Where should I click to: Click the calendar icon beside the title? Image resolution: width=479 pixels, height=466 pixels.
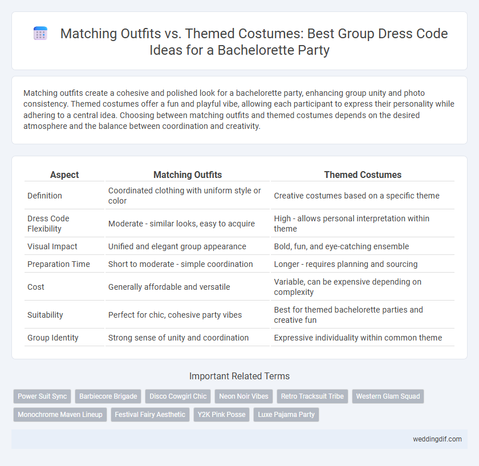tap(40, 33)
